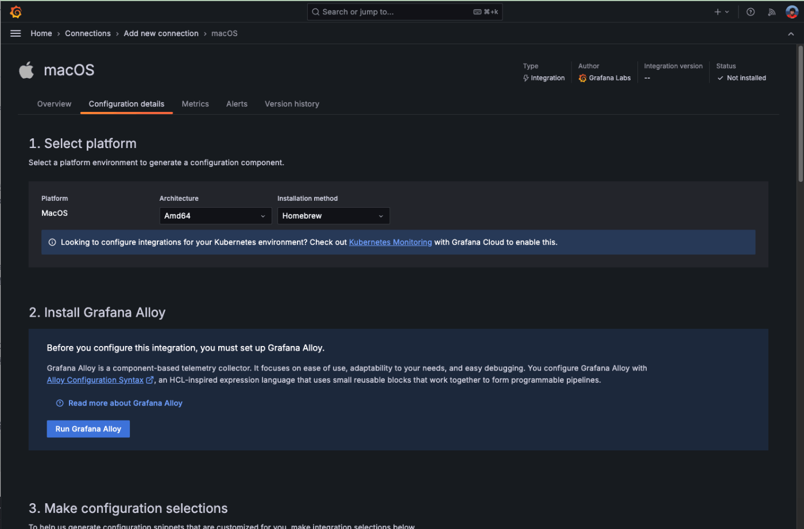Go to Connections breadcrumb
Viewport: 804px width, 529px height.
point(88,33)
